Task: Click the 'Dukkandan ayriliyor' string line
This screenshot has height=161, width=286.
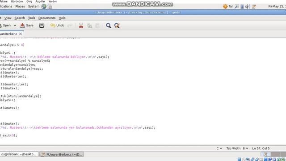Action: 78,127
